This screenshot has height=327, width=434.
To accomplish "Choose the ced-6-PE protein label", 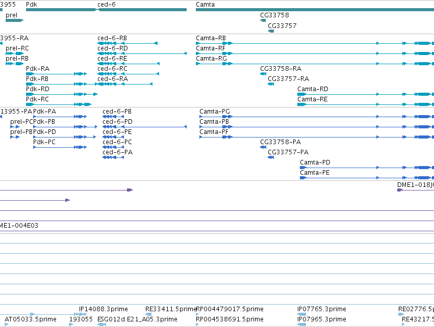I will point(117,132).
